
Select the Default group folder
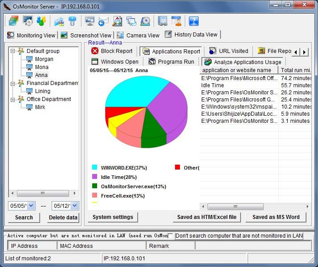click(43, 51)
